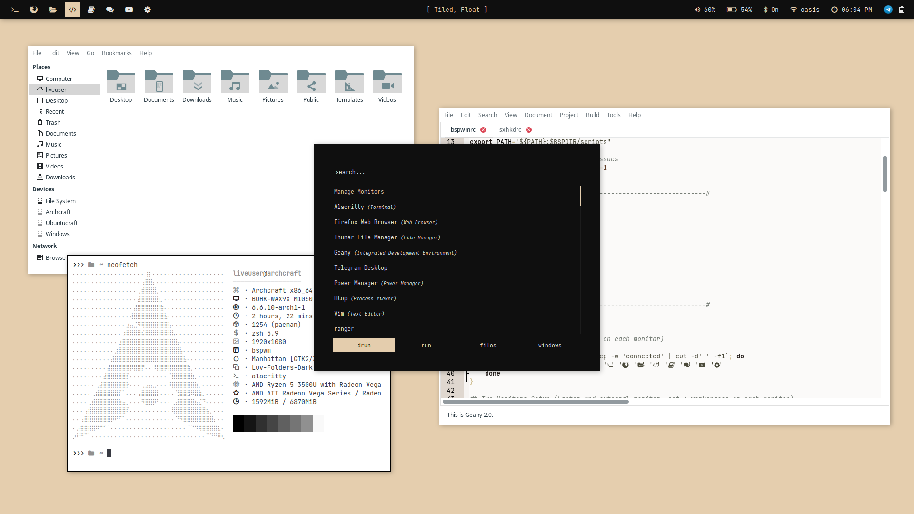Switch to the chat workspace icon
The image size is (914, 514).
[110, 10]
